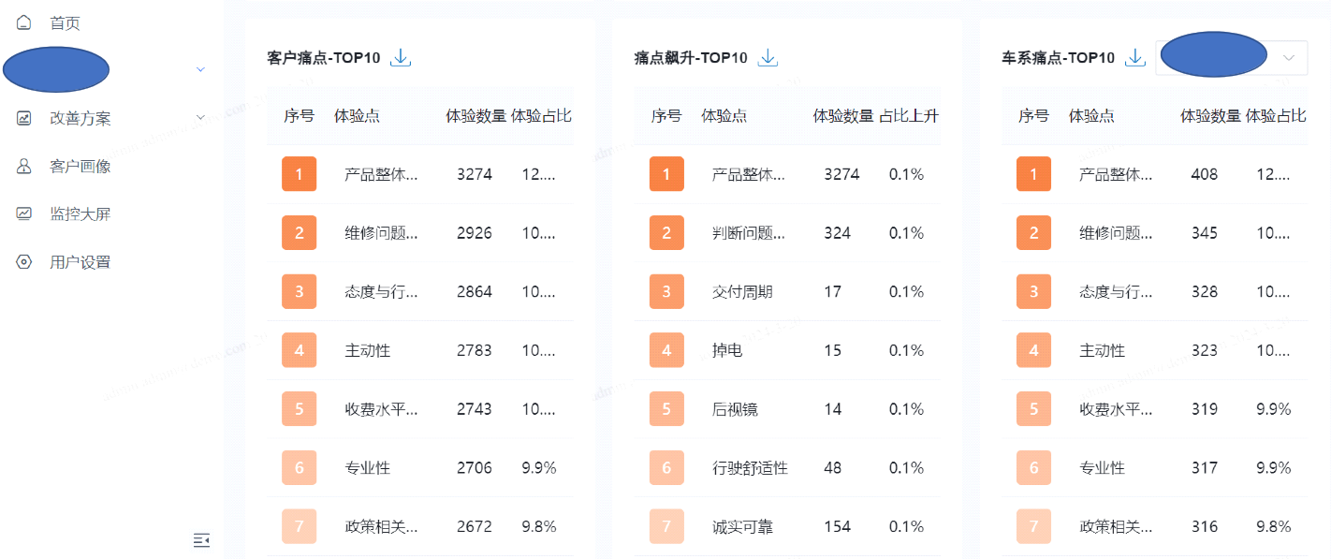Click the 监控大屏 monitor icon

coord(24,214)
